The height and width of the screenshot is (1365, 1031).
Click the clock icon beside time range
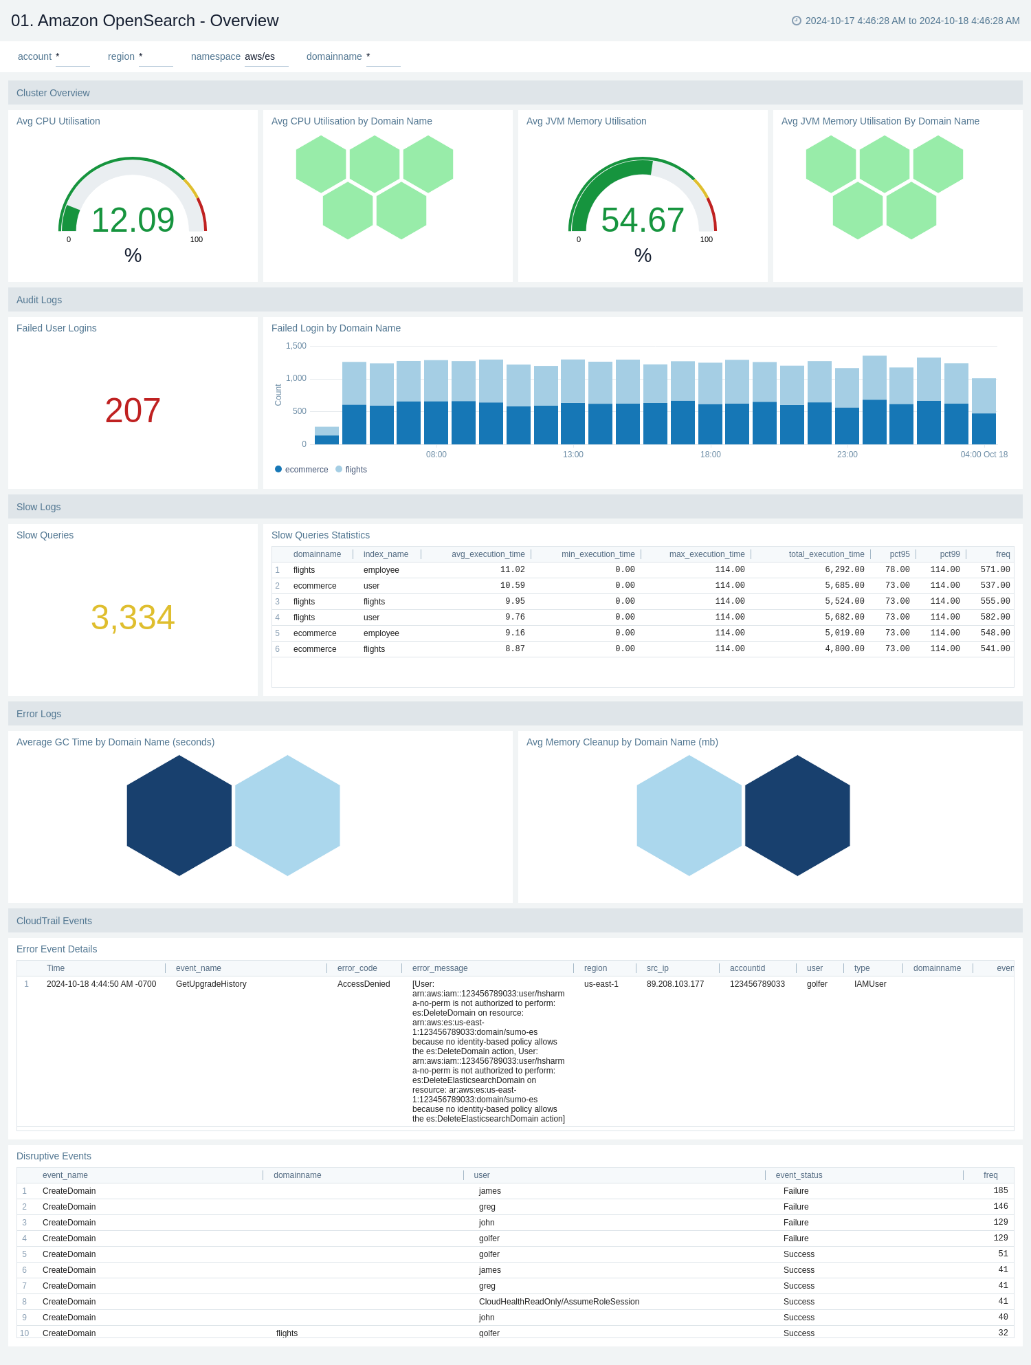pyautogui.click(x=796, y=21)
